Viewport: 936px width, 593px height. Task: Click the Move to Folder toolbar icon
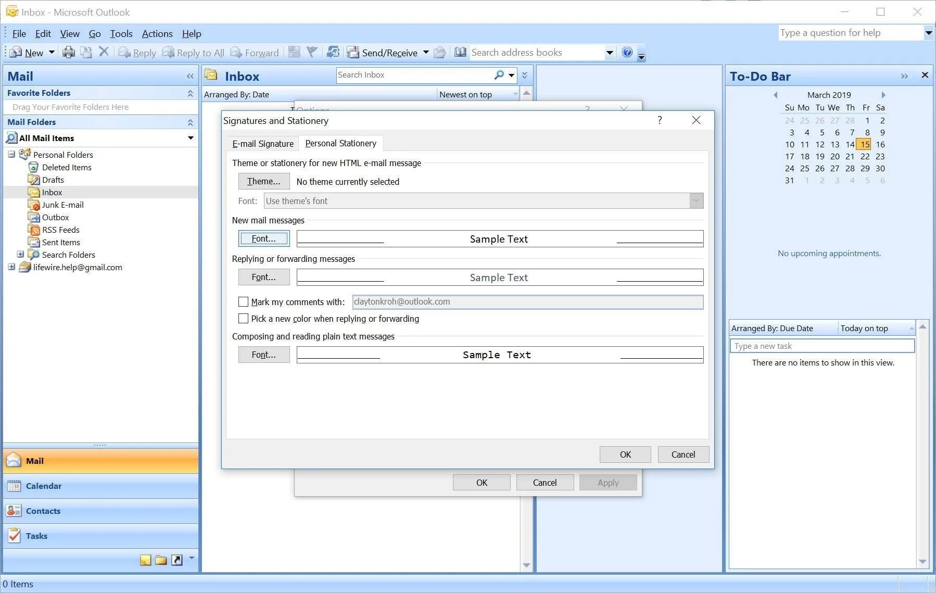click(86, 52)
